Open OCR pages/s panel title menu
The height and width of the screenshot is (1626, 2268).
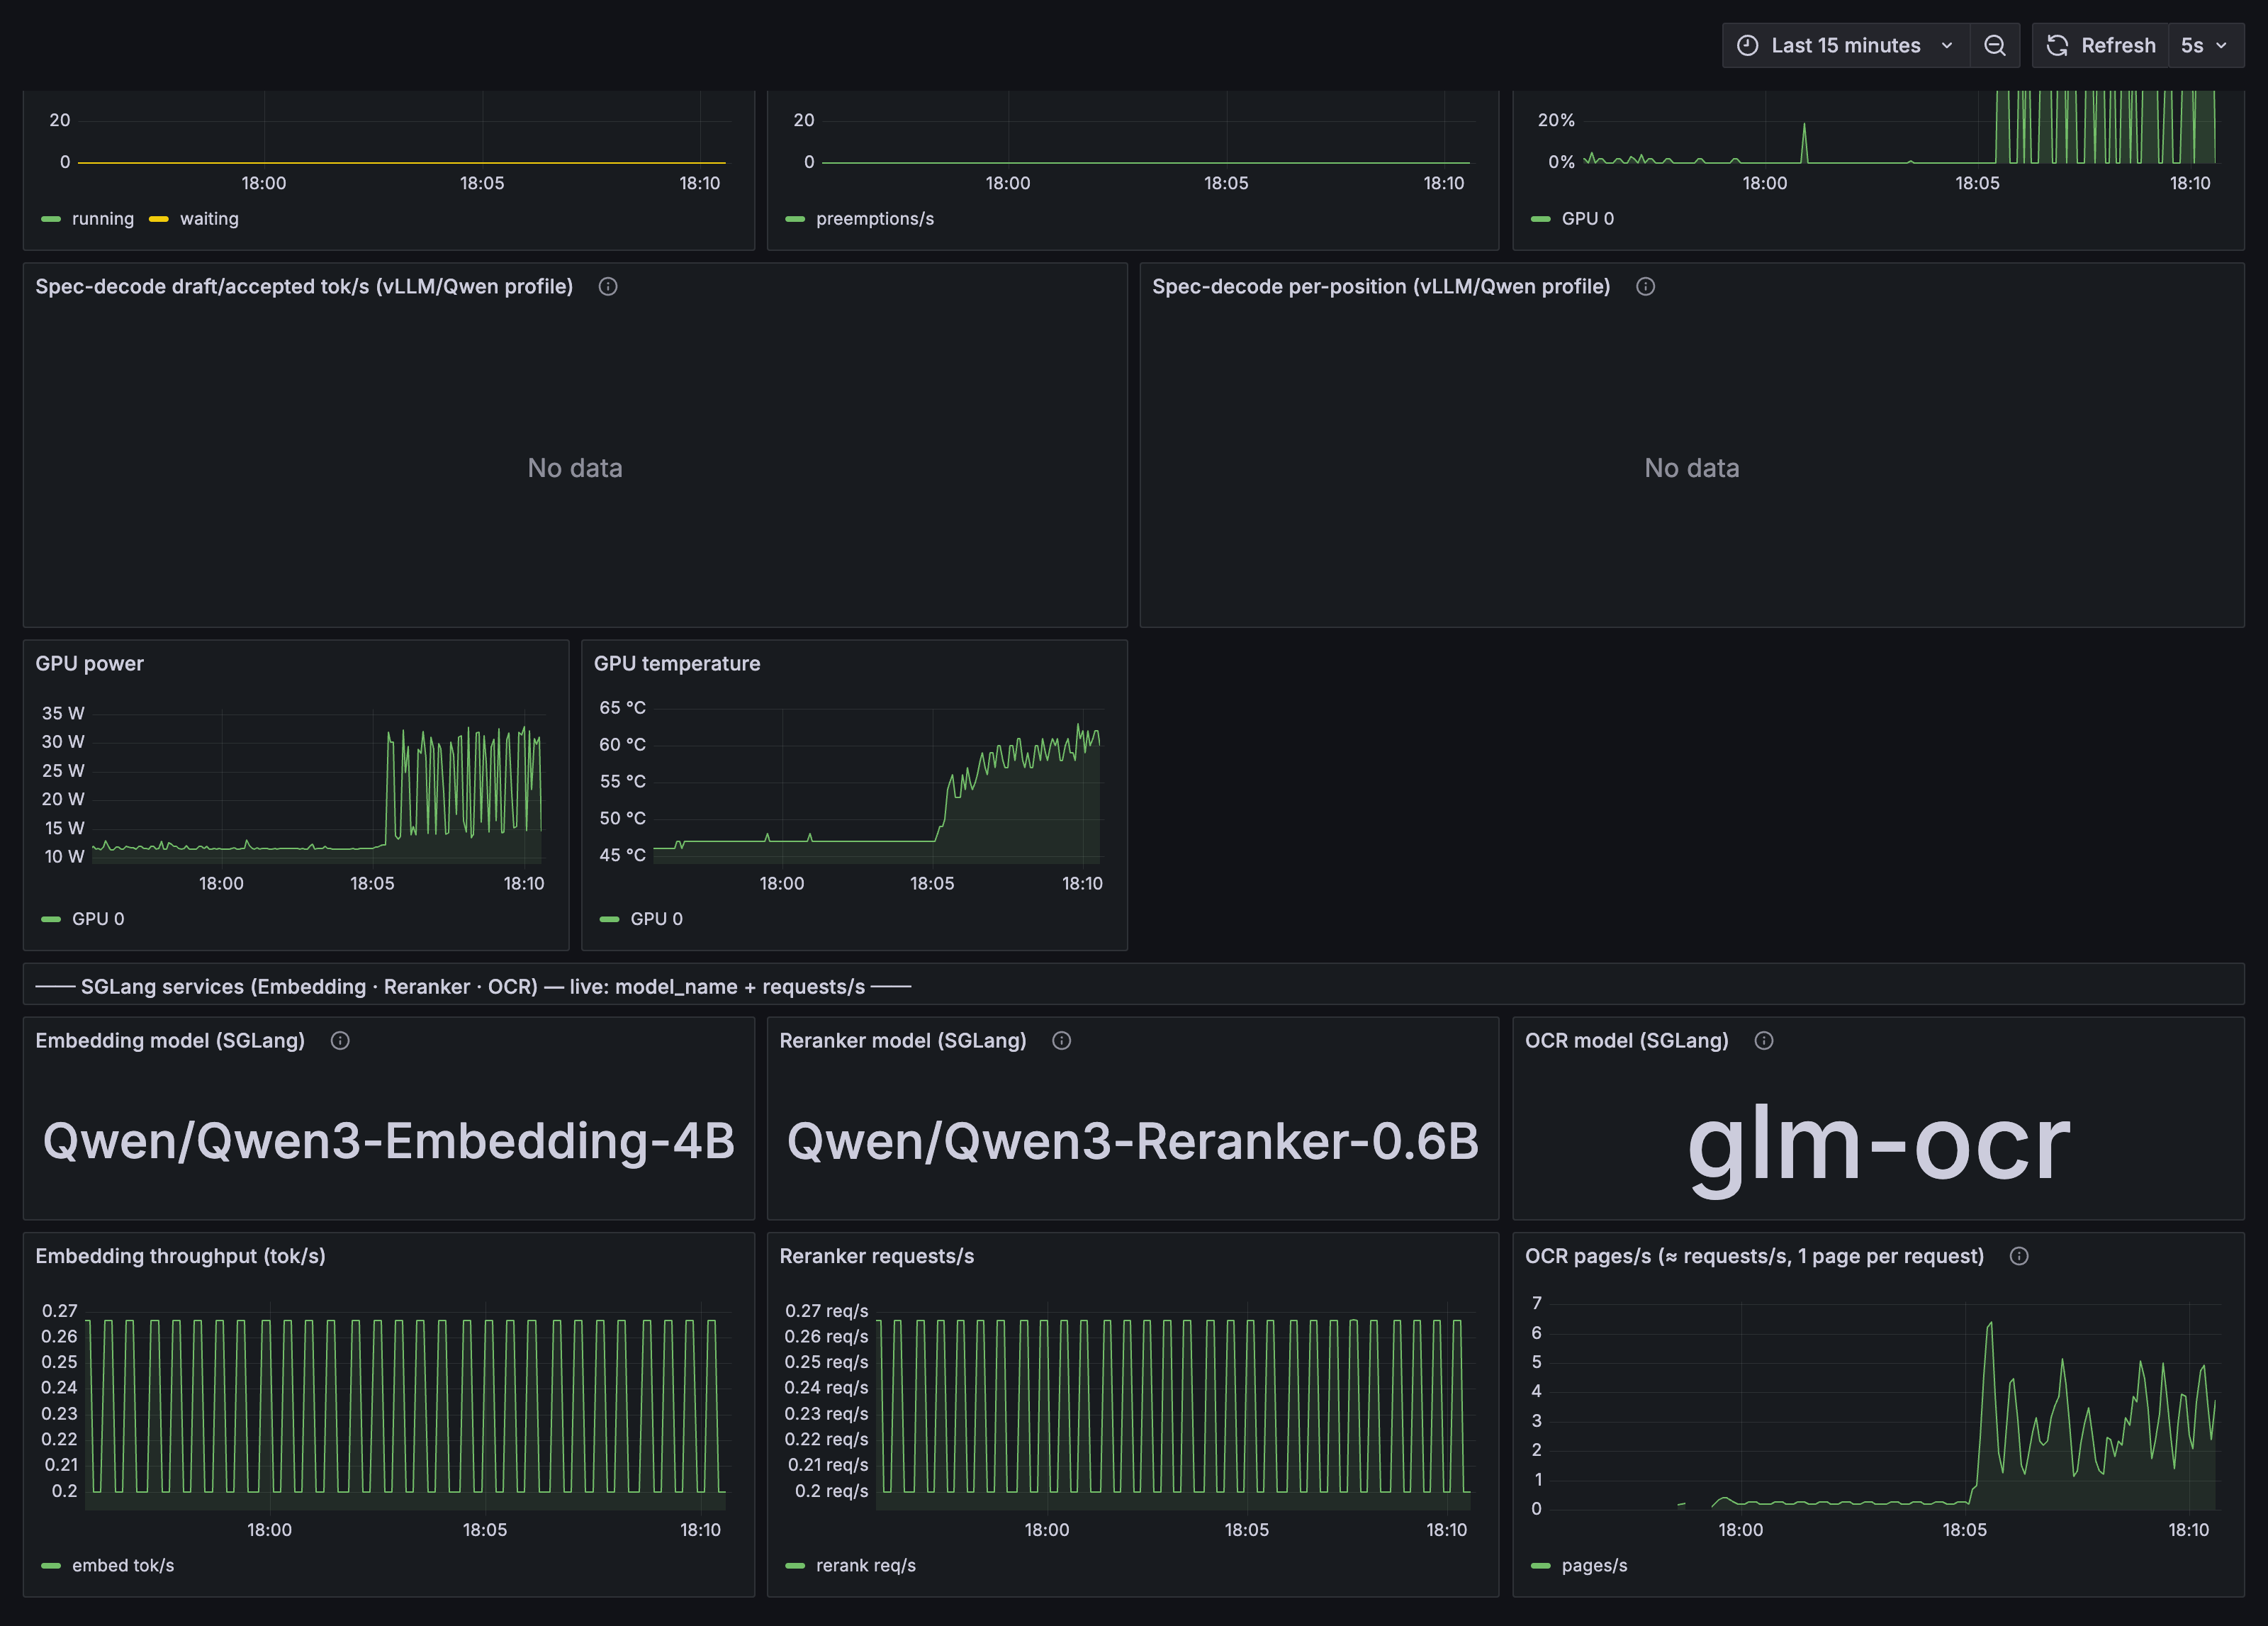(x=1754, y=1256)
